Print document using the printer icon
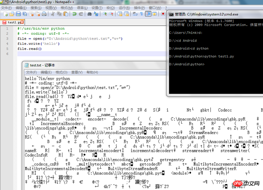Screen dimensions: 263x190 pos(44,14)
